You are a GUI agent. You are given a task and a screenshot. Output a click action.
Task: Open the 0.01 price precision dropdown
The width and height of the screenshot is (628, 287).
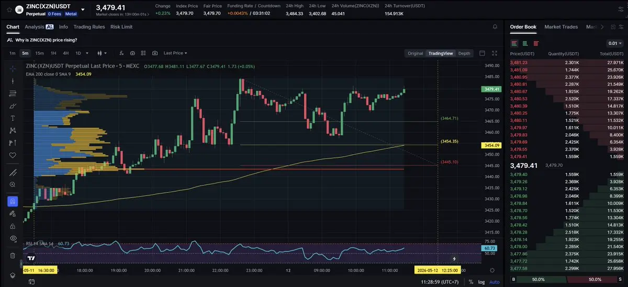[615, 43]
